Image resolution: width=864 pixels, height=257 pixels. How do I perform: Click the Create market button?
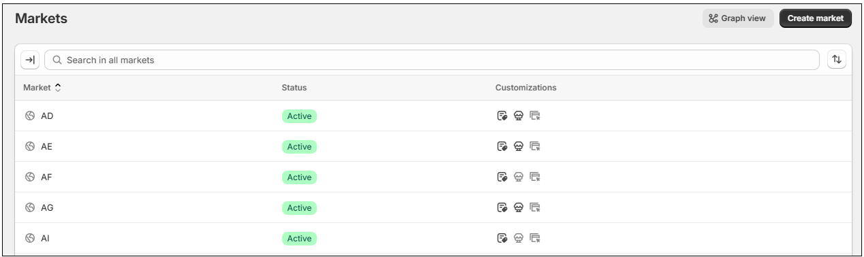(816, 18)
